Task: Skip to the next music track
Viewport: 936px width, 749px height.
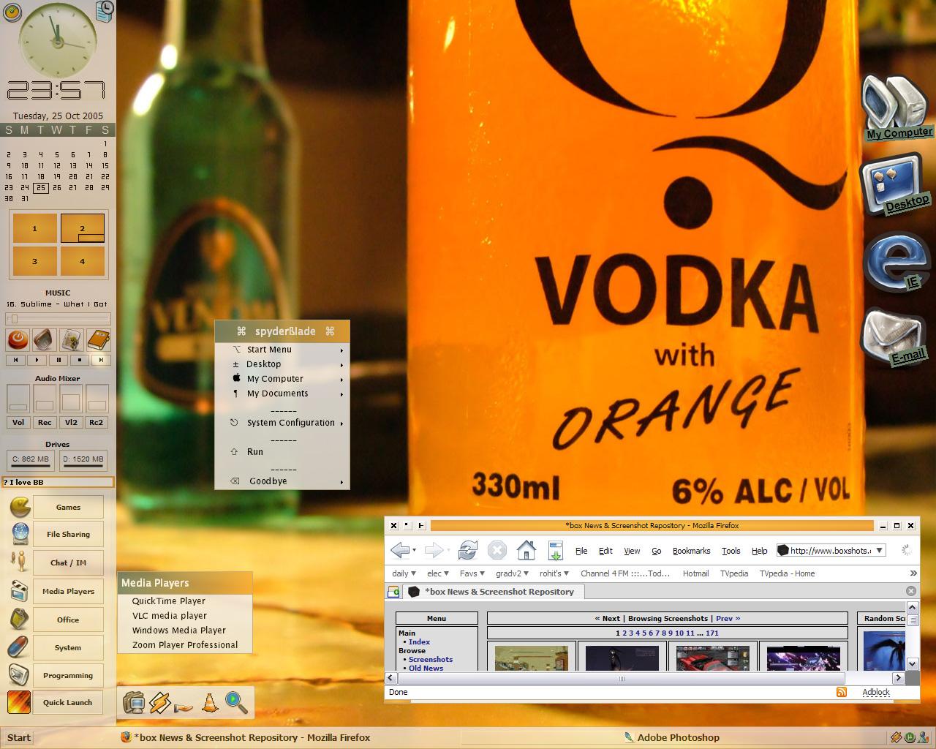Action: [101, 360]
